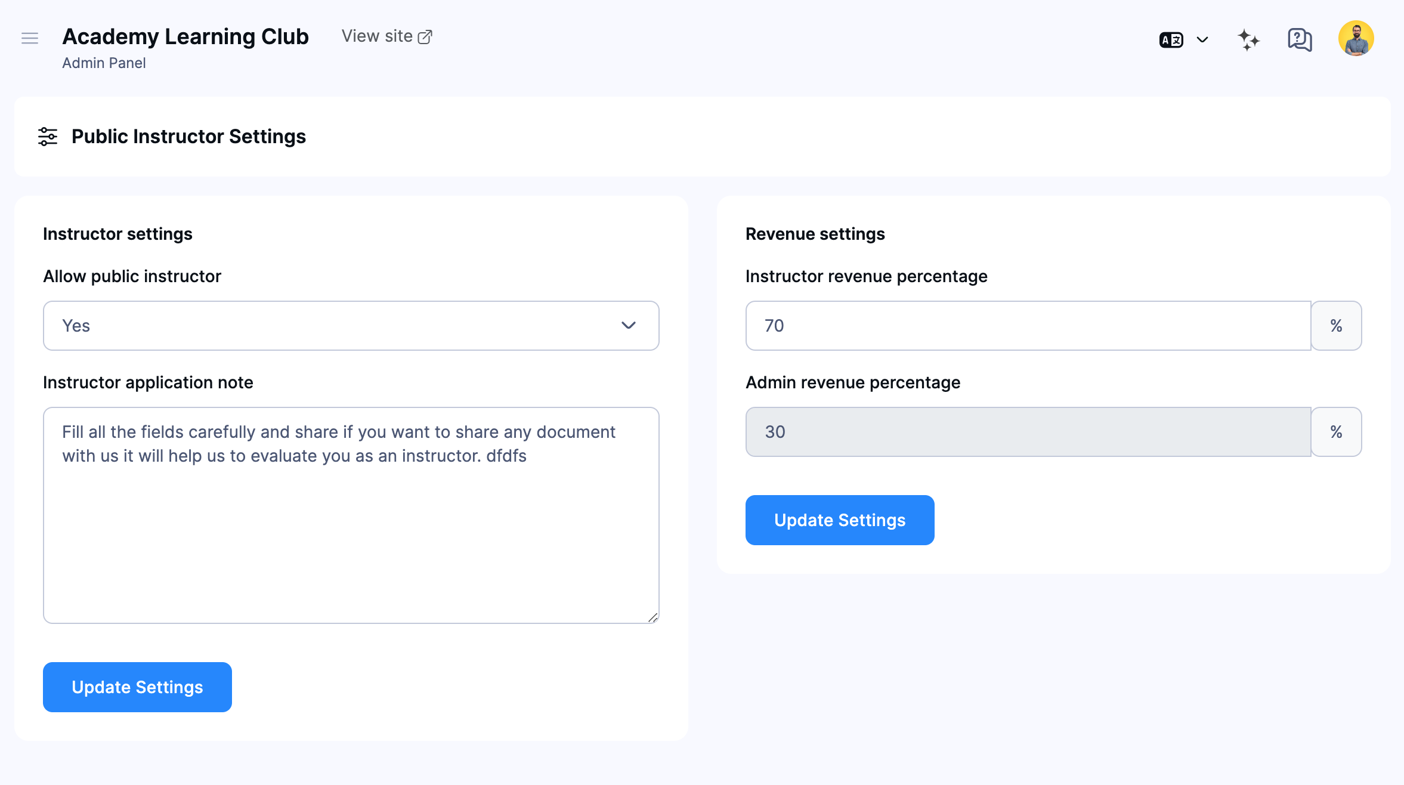Click the Academy Learning Club title
The height and width of the screenshot is (785, 1404).
tap(185, 36)
